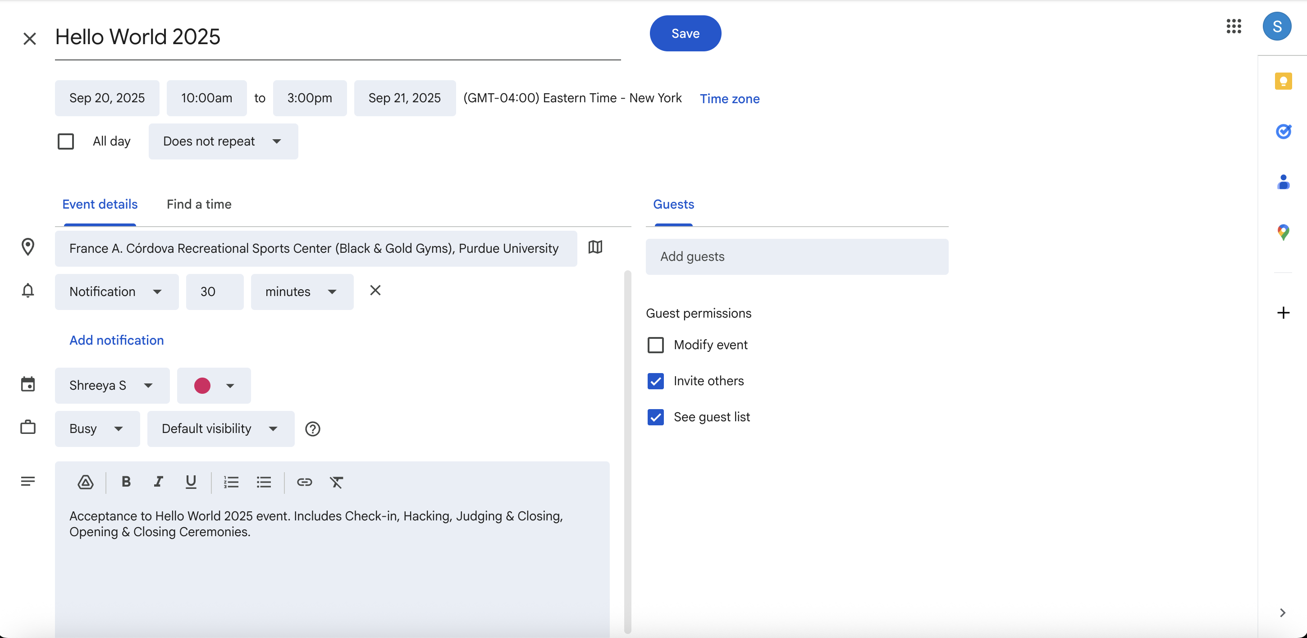The image size is (1307, 638).
Task: Save the Hello World 2025 event
Action: 685,33
